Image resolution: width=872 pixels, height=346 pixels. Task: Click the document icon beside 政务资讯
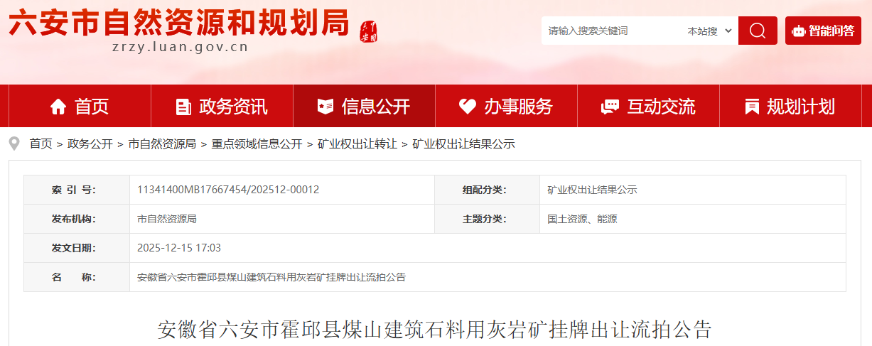coord(183,107)
